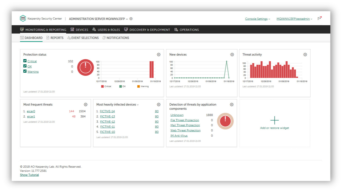342x192 pixels.
Task: Open New devices widget settings gear
Action: 232,55
